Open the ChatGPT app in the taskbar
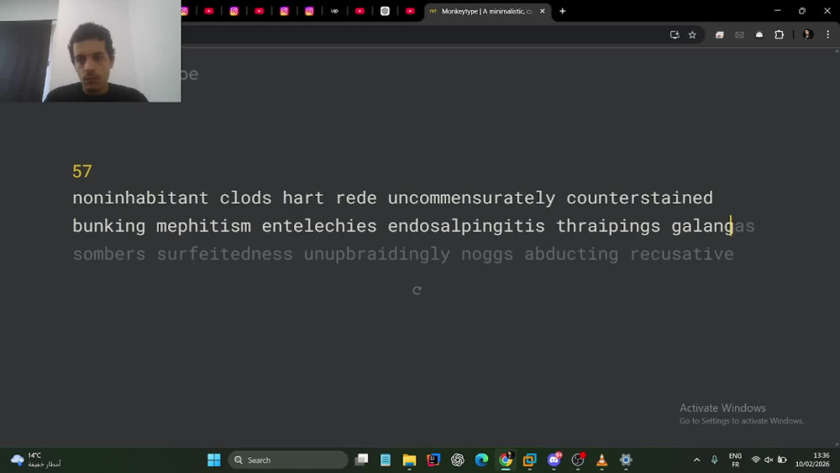This screenshot has height=473, width=840. coord(458,460)
